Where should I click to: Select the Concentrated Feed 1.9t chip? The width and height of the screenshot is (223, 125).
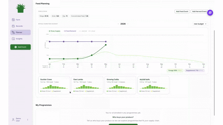pos(80,16)
